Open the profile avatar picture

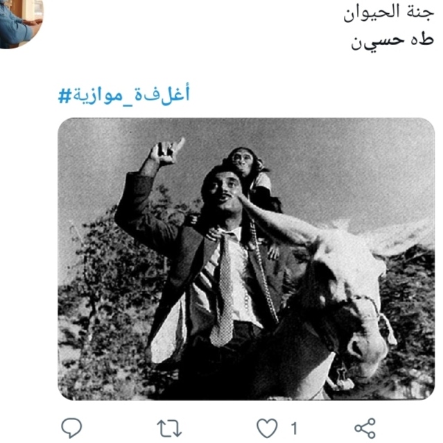tap(20, 23)
